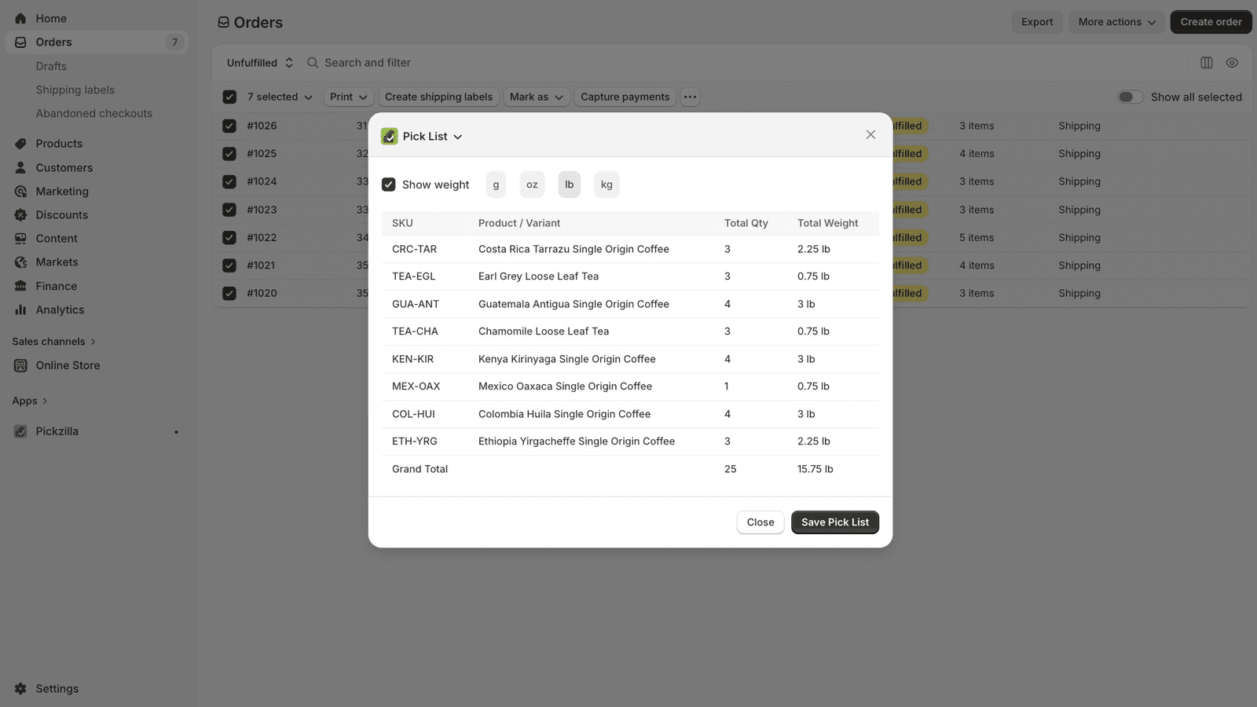Screen dimensions: 1257x707
Task: Click the Settings gear icon
Action: 20,689
